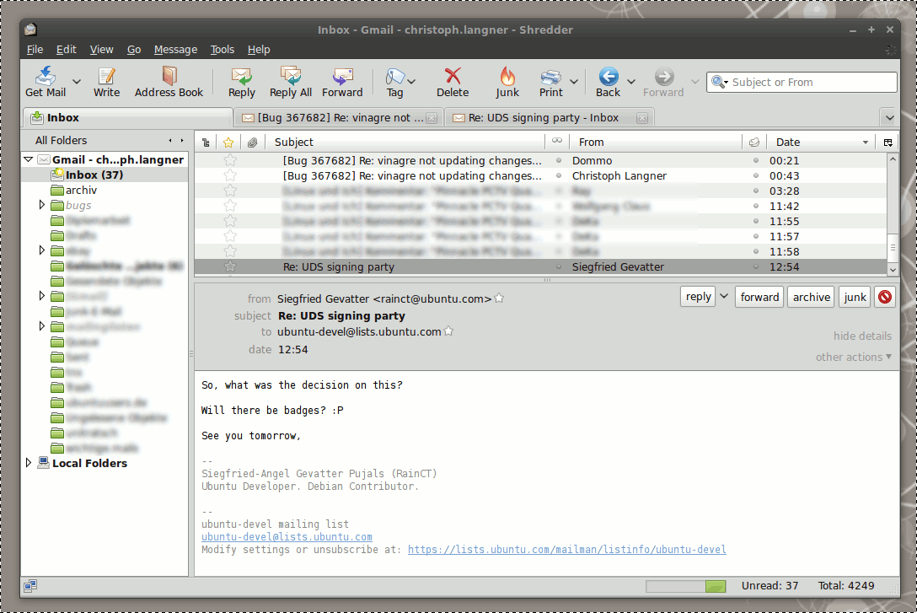Click hide details link
This screenshot has height=613, width=917.
[x=862, y=336]
